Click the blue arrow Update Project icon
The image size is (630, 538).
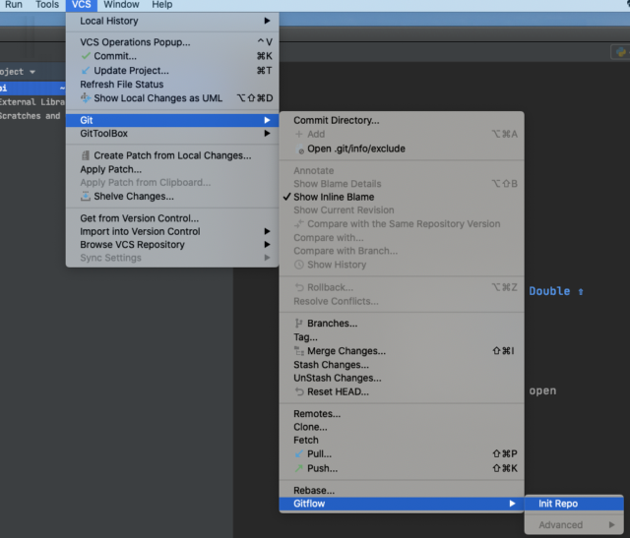pos(86,70)
